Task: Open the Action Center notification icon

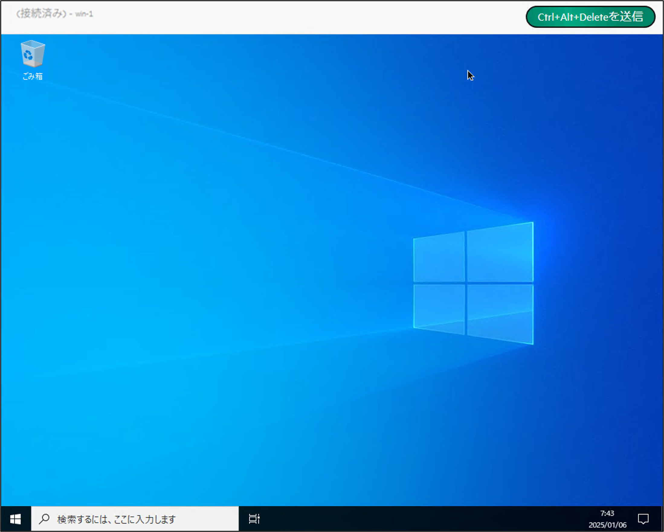Action: click(x=643, y=519)
